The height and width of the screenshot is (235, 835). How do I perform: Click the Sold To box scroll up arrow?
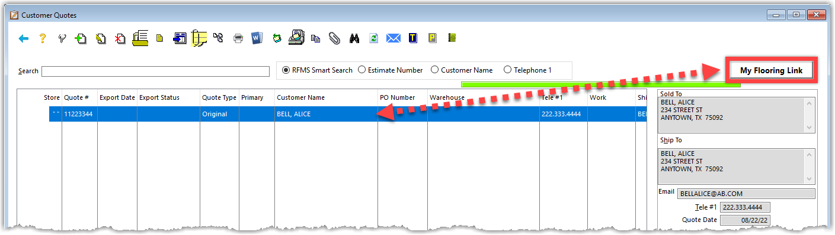pos(810,103)
